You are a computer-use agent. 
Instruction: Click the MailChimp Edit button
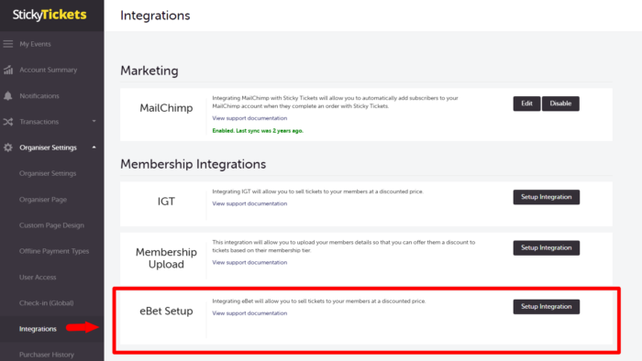tap(526, 104)
